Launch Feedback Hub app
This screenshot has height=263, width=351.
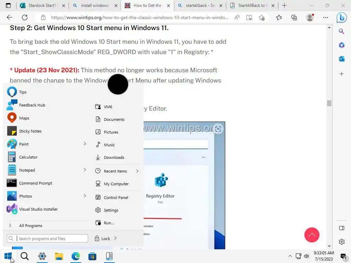tap(46, 105)
